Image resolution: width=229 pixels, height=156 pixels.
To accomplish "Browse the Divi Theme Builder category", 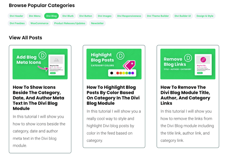I will click(x=158, y=16).
